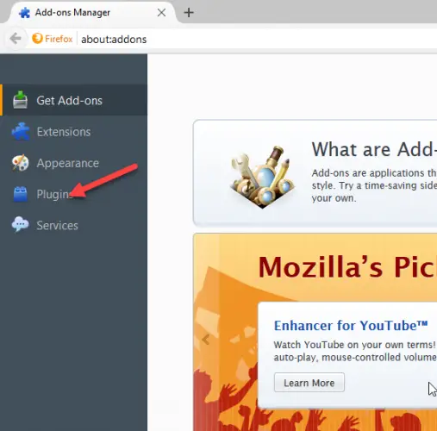Click the Get Add-ons download icon
The height and width of the screenshot is (431, 437).
(20, 100)
